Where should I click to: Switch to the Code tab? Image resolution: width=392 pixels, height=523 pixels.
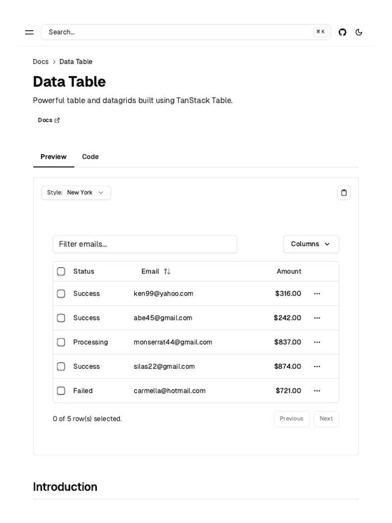[90, 157]
